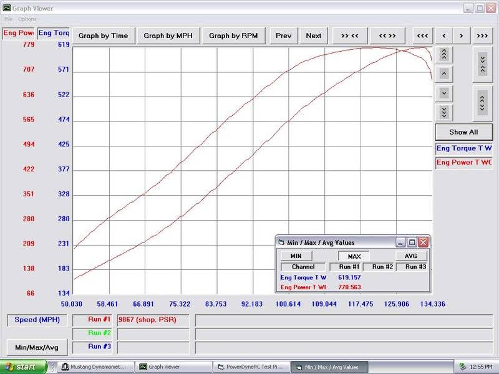The width and height of the screenshot is (499, 374).
Task: Click the Show All button
Action: click(463, 132)
